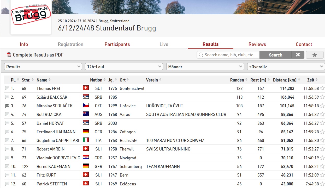This screenshot has height=188, width=325.
Task: Favorite Miroslav SEDLÁČEK with star toggle
Action: coord(322,105)
